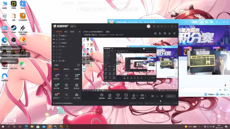This screenshot has height=129, width=230.
Task: Toggle the lock on the 文本 3 source
Action: point(57,39)
